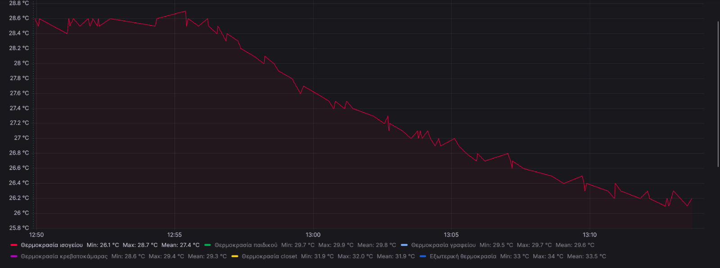Click the 12:50 time axis label

pos(36,235)
